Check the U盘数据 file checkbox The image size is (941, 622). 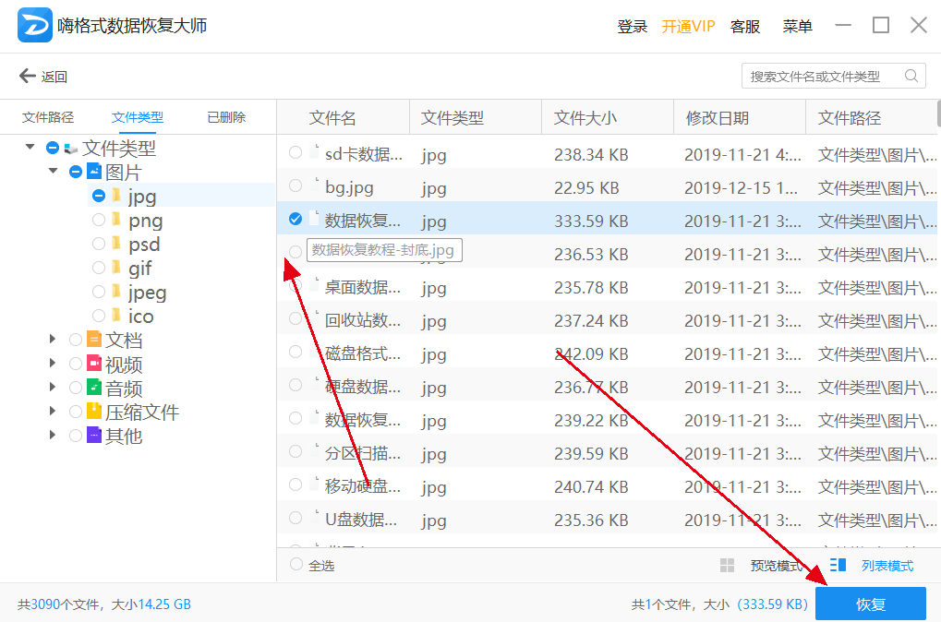[x=296, y=518]
